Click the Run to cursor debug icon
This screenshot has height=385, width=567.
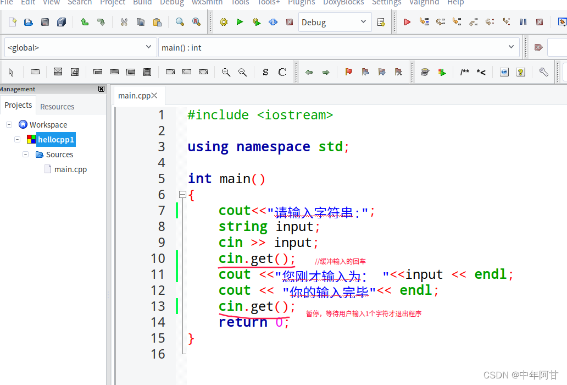(x=424, y=22)
